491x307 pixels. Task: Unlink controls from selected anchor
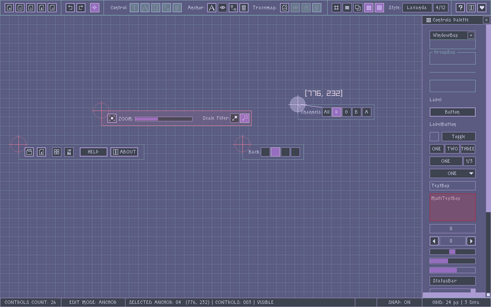[233, 7]
